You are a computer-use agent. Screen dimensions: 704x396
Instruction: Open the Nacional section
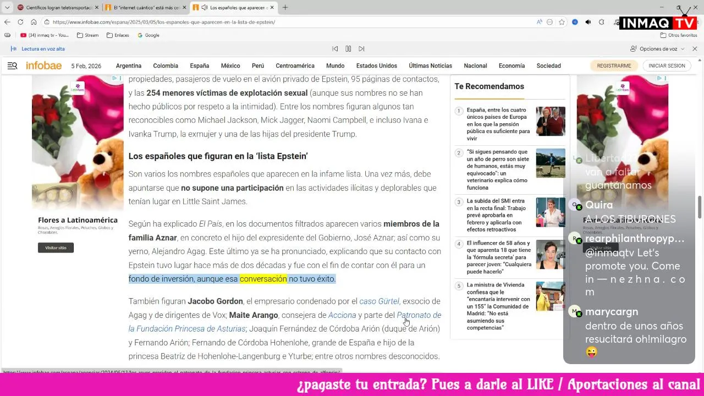(475, 65)
